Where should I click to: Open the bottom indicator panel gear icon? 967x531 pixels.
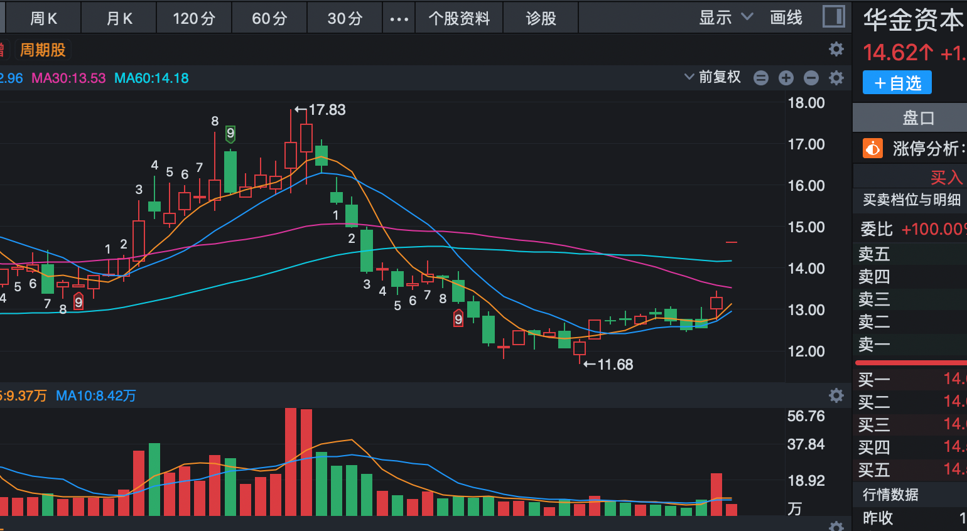click(836, 526)
